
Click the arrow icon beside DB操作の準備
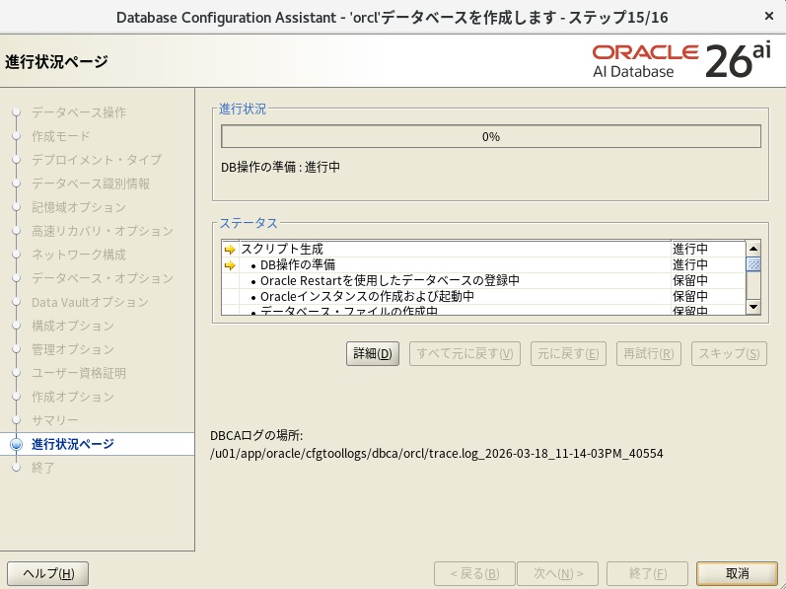click(230, 265)
